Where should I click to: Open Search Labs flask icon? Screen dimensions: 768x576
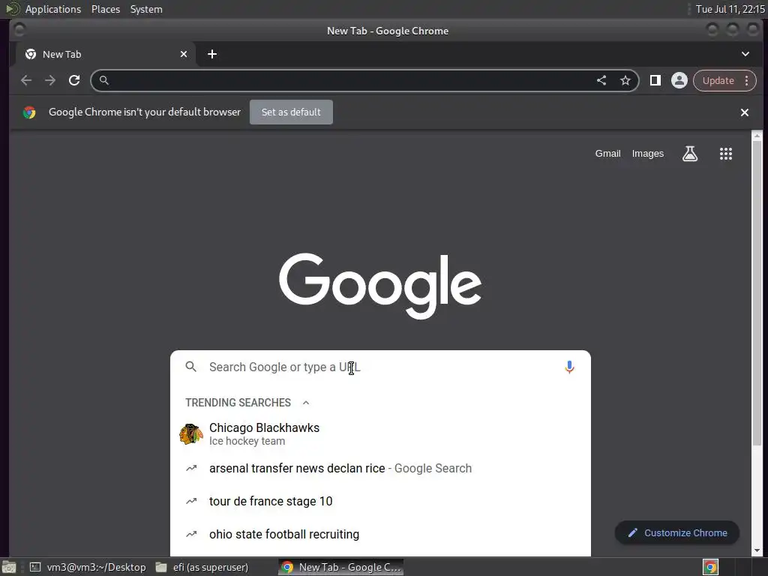(x=690, y=154)
